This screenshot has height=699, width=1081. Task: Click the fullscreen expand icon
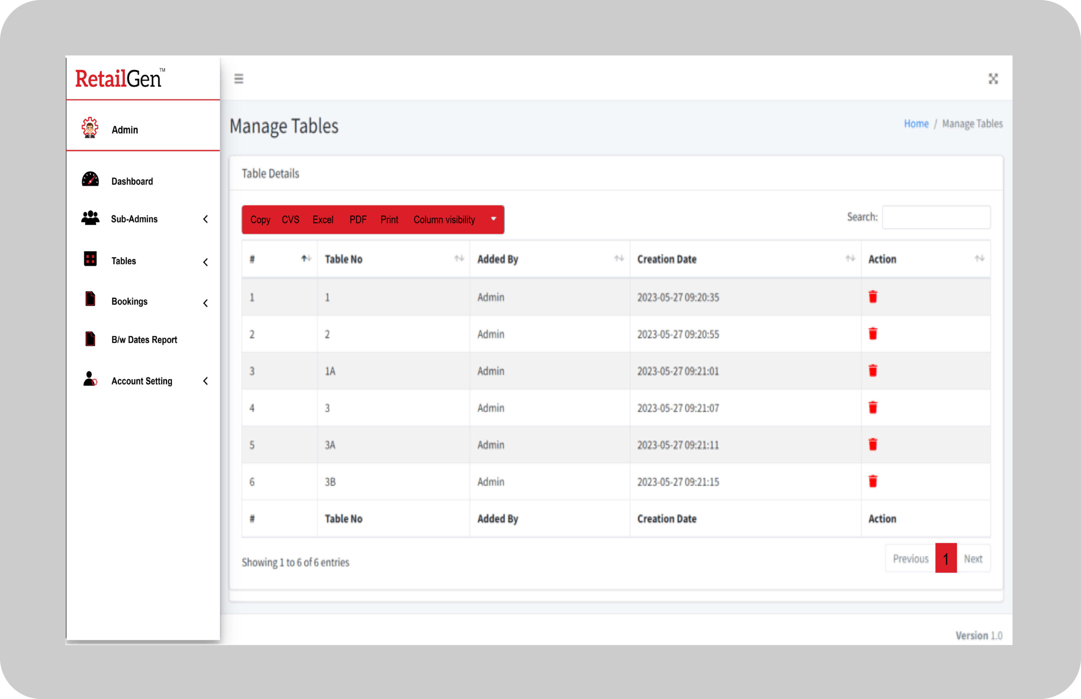click(993, 79)
